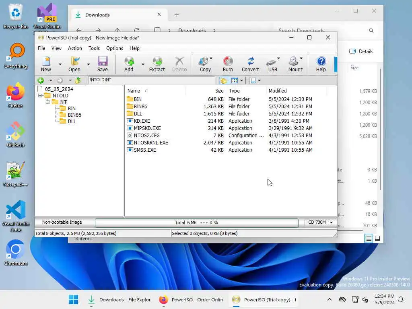
Task: Open the Add button's dropdown arrow
Action: [x=143, y=64]
